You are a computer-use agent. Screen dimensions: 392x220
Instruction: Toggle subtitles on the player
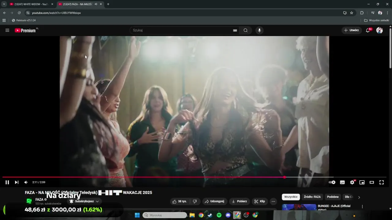point(342,182)
